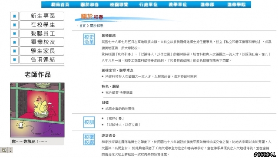Click the blue square icon beside 在校學生

click(x=14, y=25)
